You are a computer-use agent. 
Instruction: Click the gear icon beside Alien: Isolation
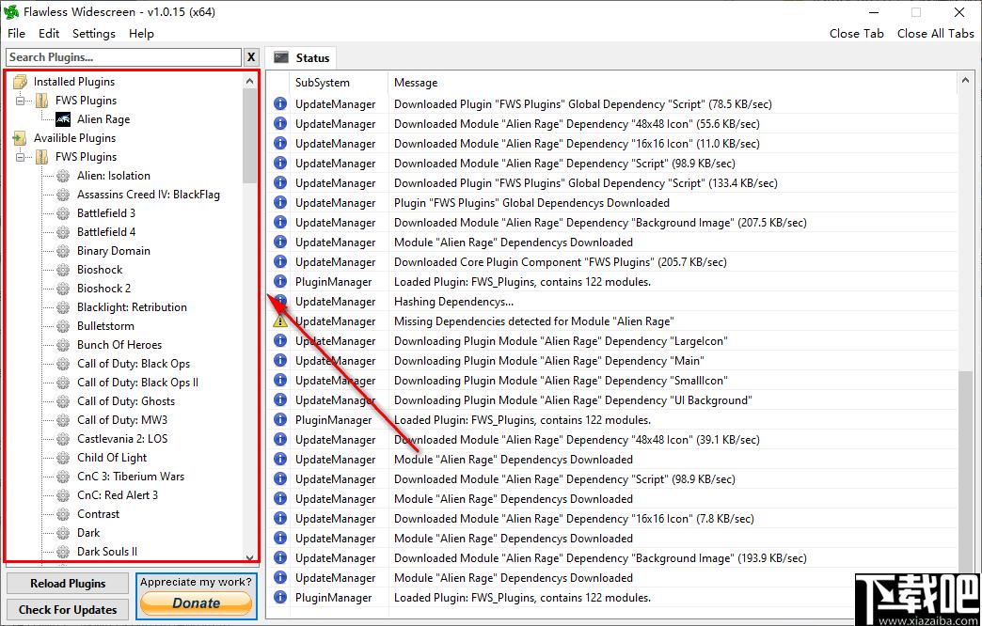click(63, 176)
